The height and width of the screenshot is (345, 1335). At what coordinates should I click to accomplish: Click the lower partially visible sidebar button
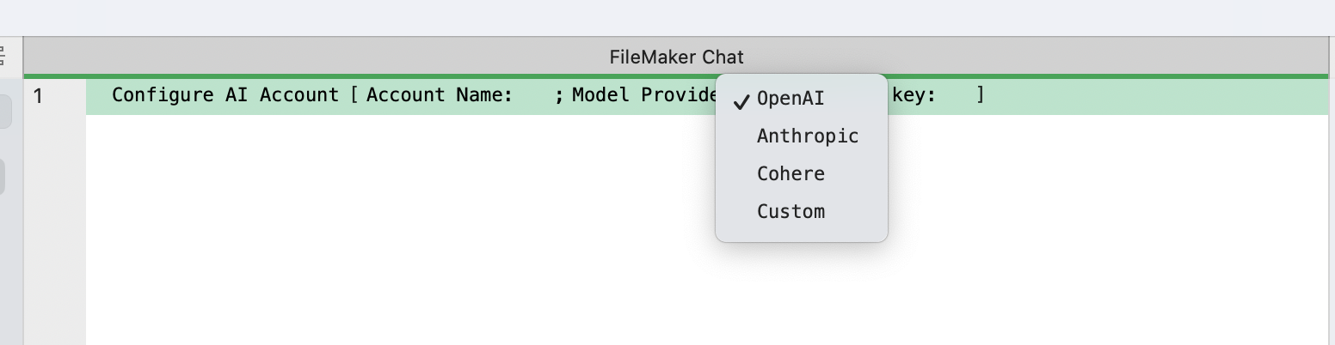pos(3,176)
